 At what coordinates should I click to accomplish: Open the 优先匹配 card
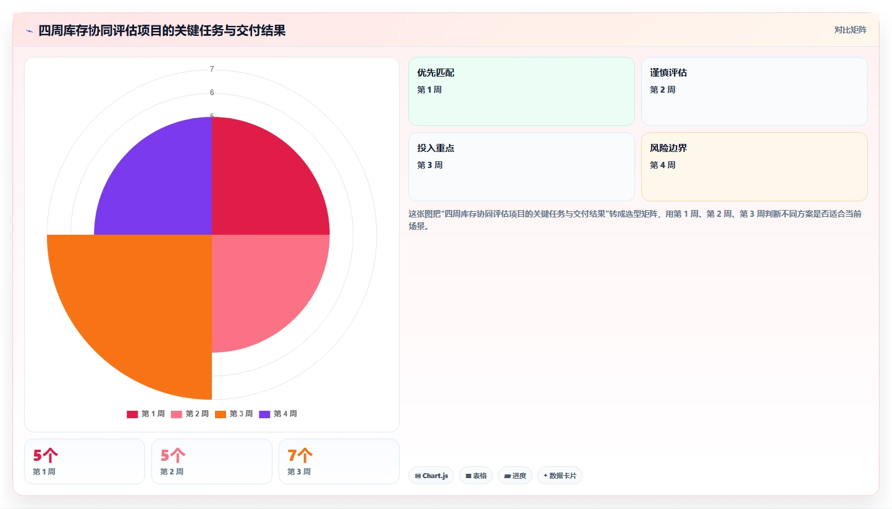[521, 91]
